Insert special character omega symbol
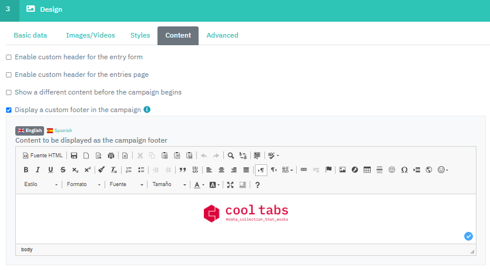 [404, 170]
